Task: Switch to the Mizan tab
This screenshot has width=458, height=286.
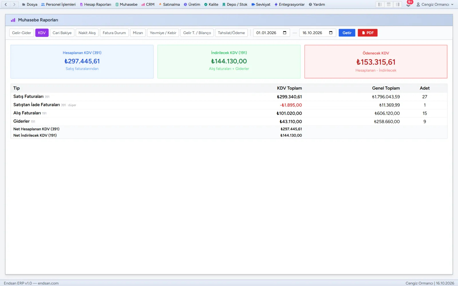Action: (138, 33)
